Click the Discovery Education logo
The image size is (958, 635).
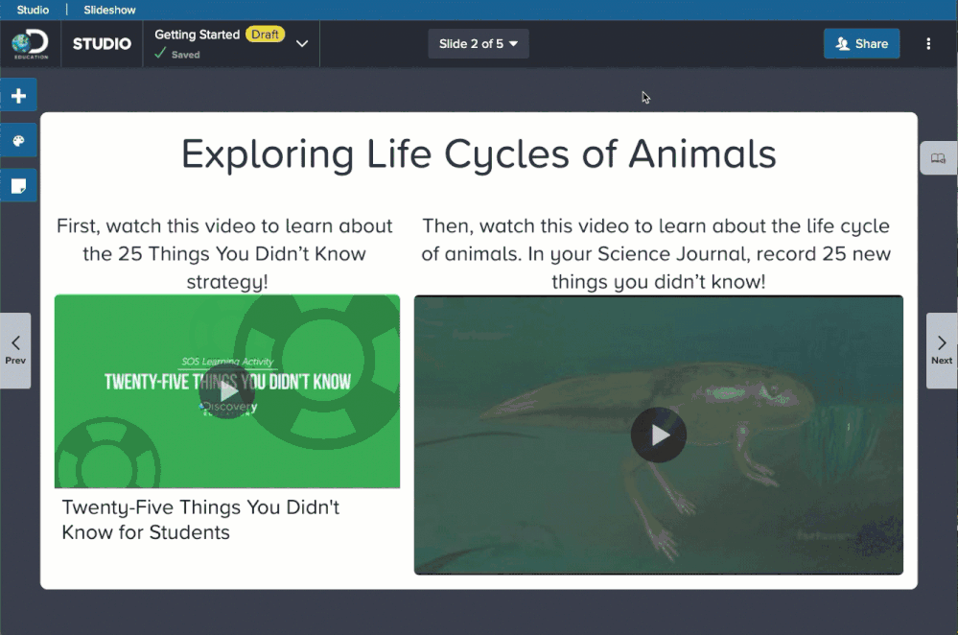point(30,43)
